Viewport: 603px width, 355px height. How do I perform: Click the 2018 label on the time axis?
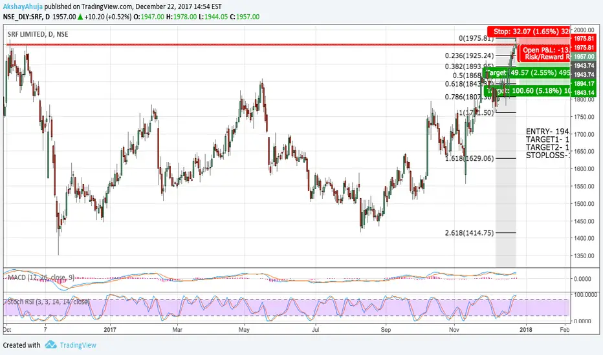coord(526,329)
